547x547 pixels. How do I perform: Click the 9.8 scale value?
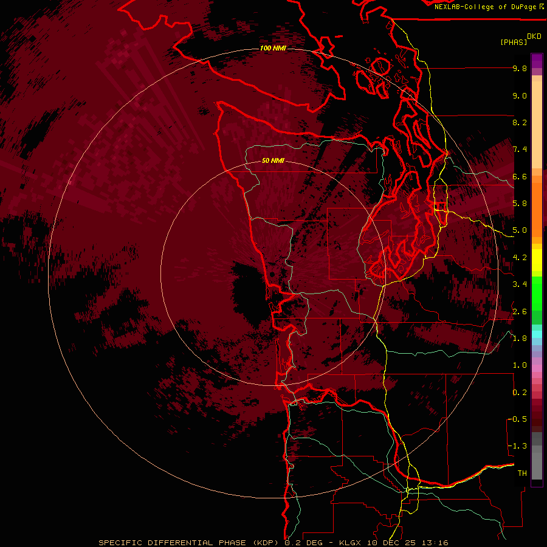click(x=520, y=68)
